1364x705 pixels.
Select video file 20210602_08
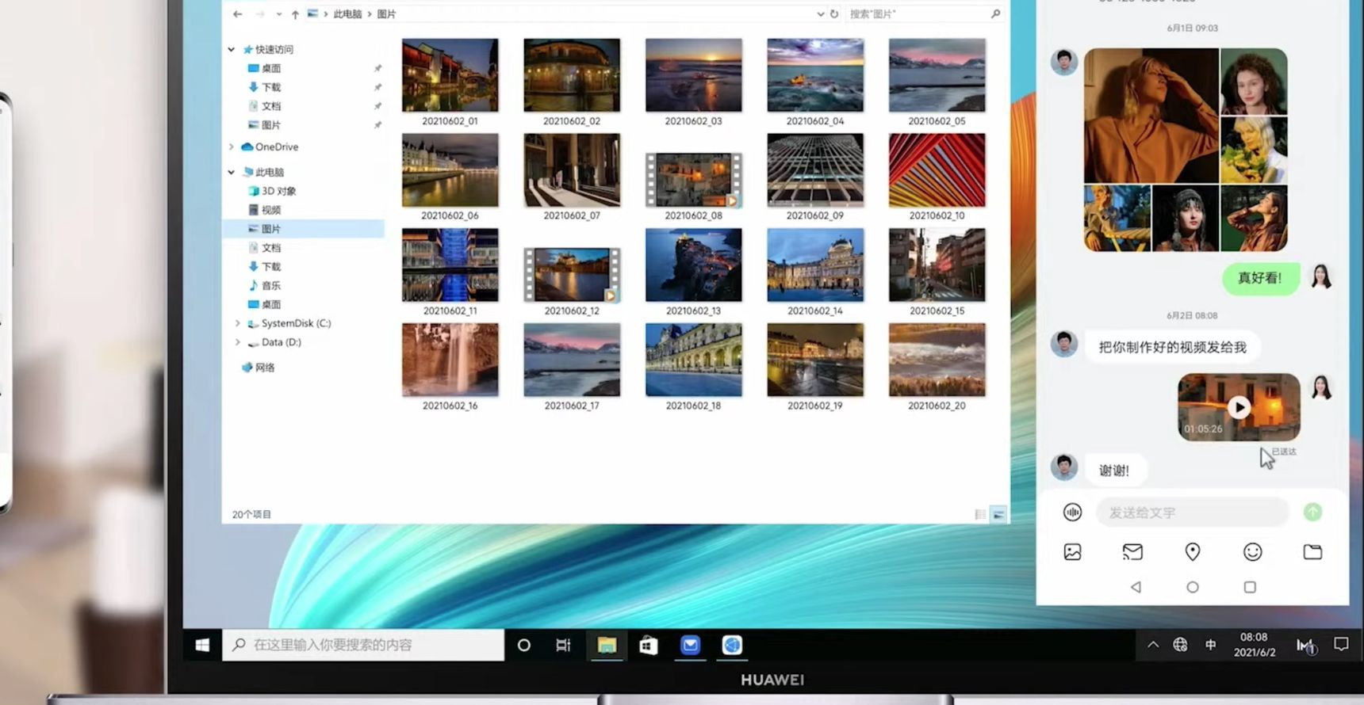tap(693, 180)
